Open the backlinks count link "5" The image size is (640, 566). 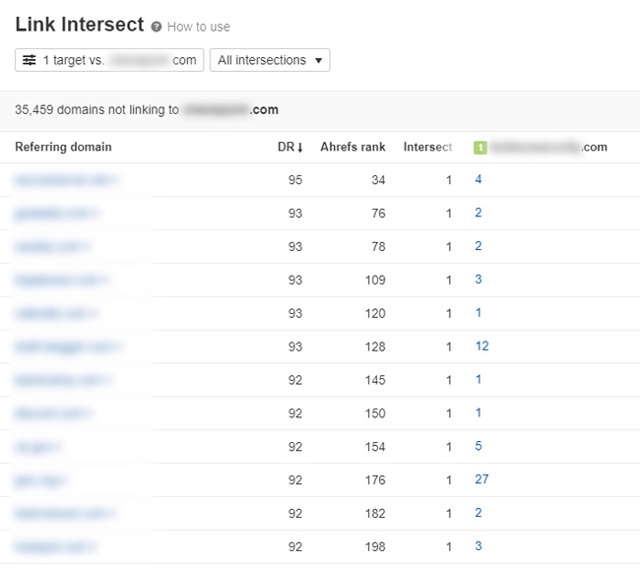478,446
